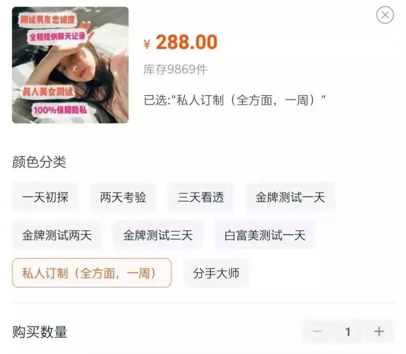
Task: Click the 颜色分类 section heading
Action: coord(39,162)
